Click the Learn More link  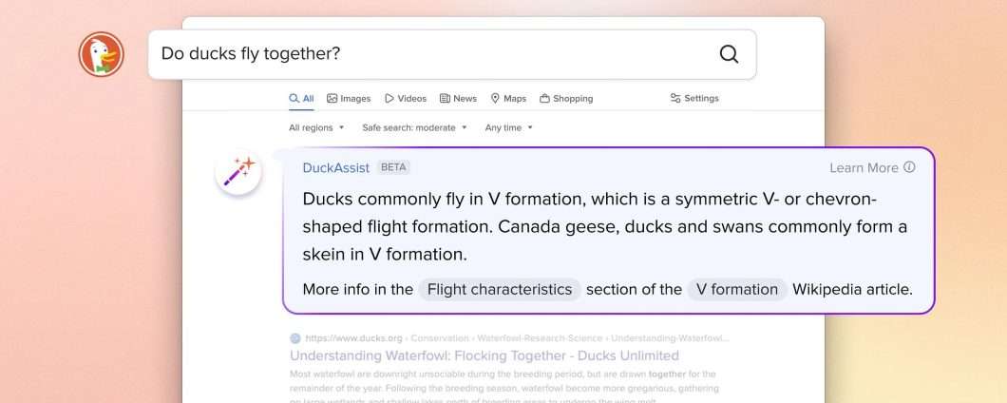click(864, 167)
